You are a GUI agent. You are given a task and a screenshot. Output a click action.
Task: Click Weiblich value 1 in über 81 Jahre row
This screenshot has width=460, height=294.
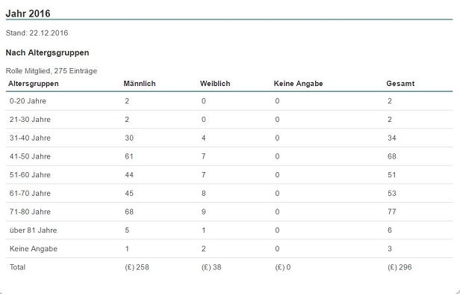(x=204, y=230)
